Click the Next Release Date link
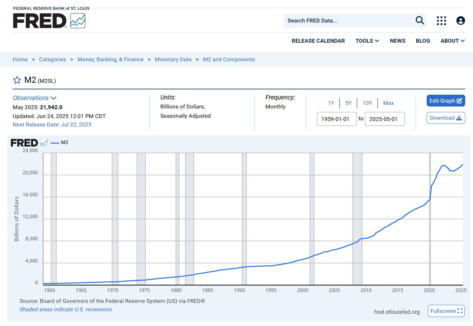473x326 pixels. coord(52,124)
